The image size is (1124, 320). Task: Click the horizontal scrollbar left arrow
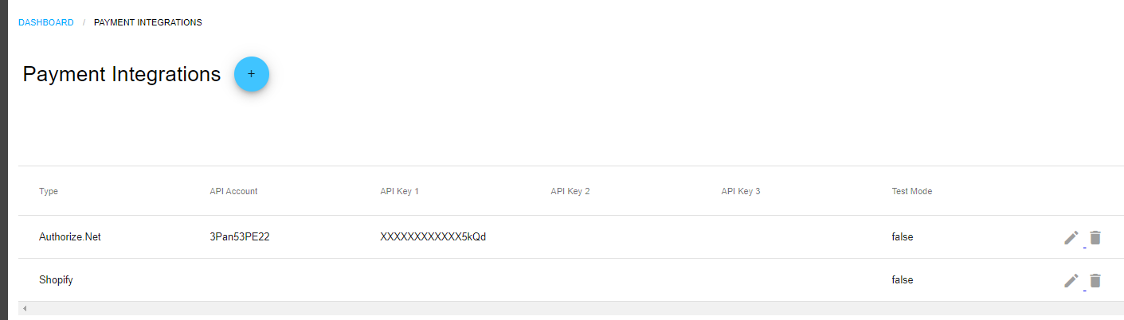[24, 308]
